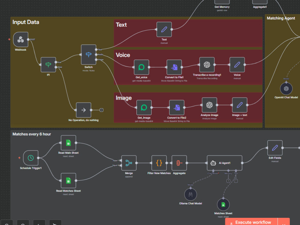Click the Switch node Audio output connector
Image resolution: width=300 pixels, height=225 pixels.
tap(96, 55)
